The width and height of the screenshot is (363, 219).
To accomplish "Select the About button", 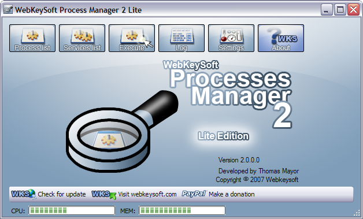I will (281, 38).
